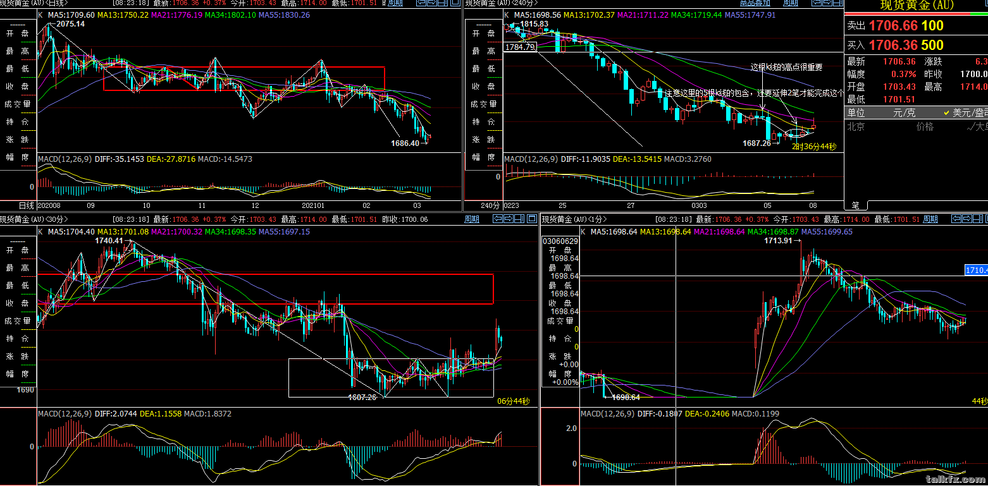Click yellow MA13:1750.22 label in daily chart
The image size is (988, 486).
click(x=123, y=15)
